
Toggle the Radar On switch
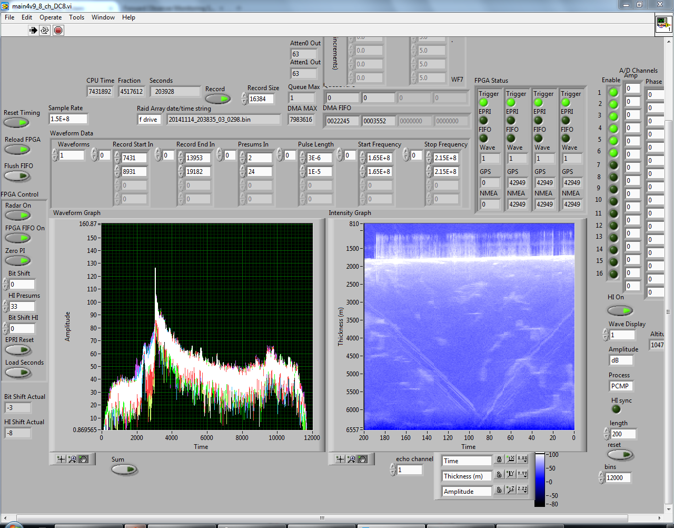click(x=18, y=215)
